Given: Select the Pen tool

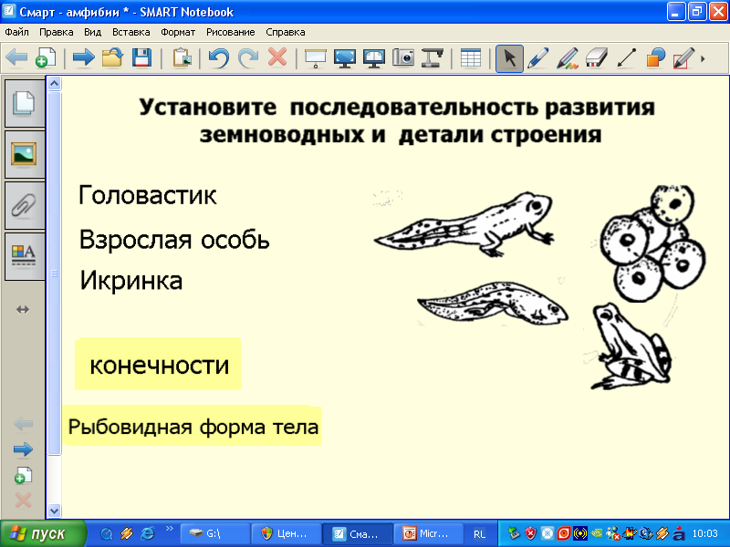Looking at the screenshot, I should pos(538,58).
